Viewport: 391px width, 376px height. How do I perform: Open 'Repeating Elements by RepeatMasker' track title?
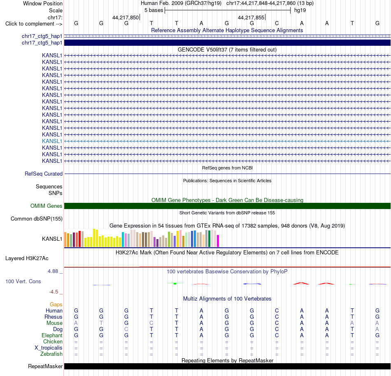pos(227,360)
